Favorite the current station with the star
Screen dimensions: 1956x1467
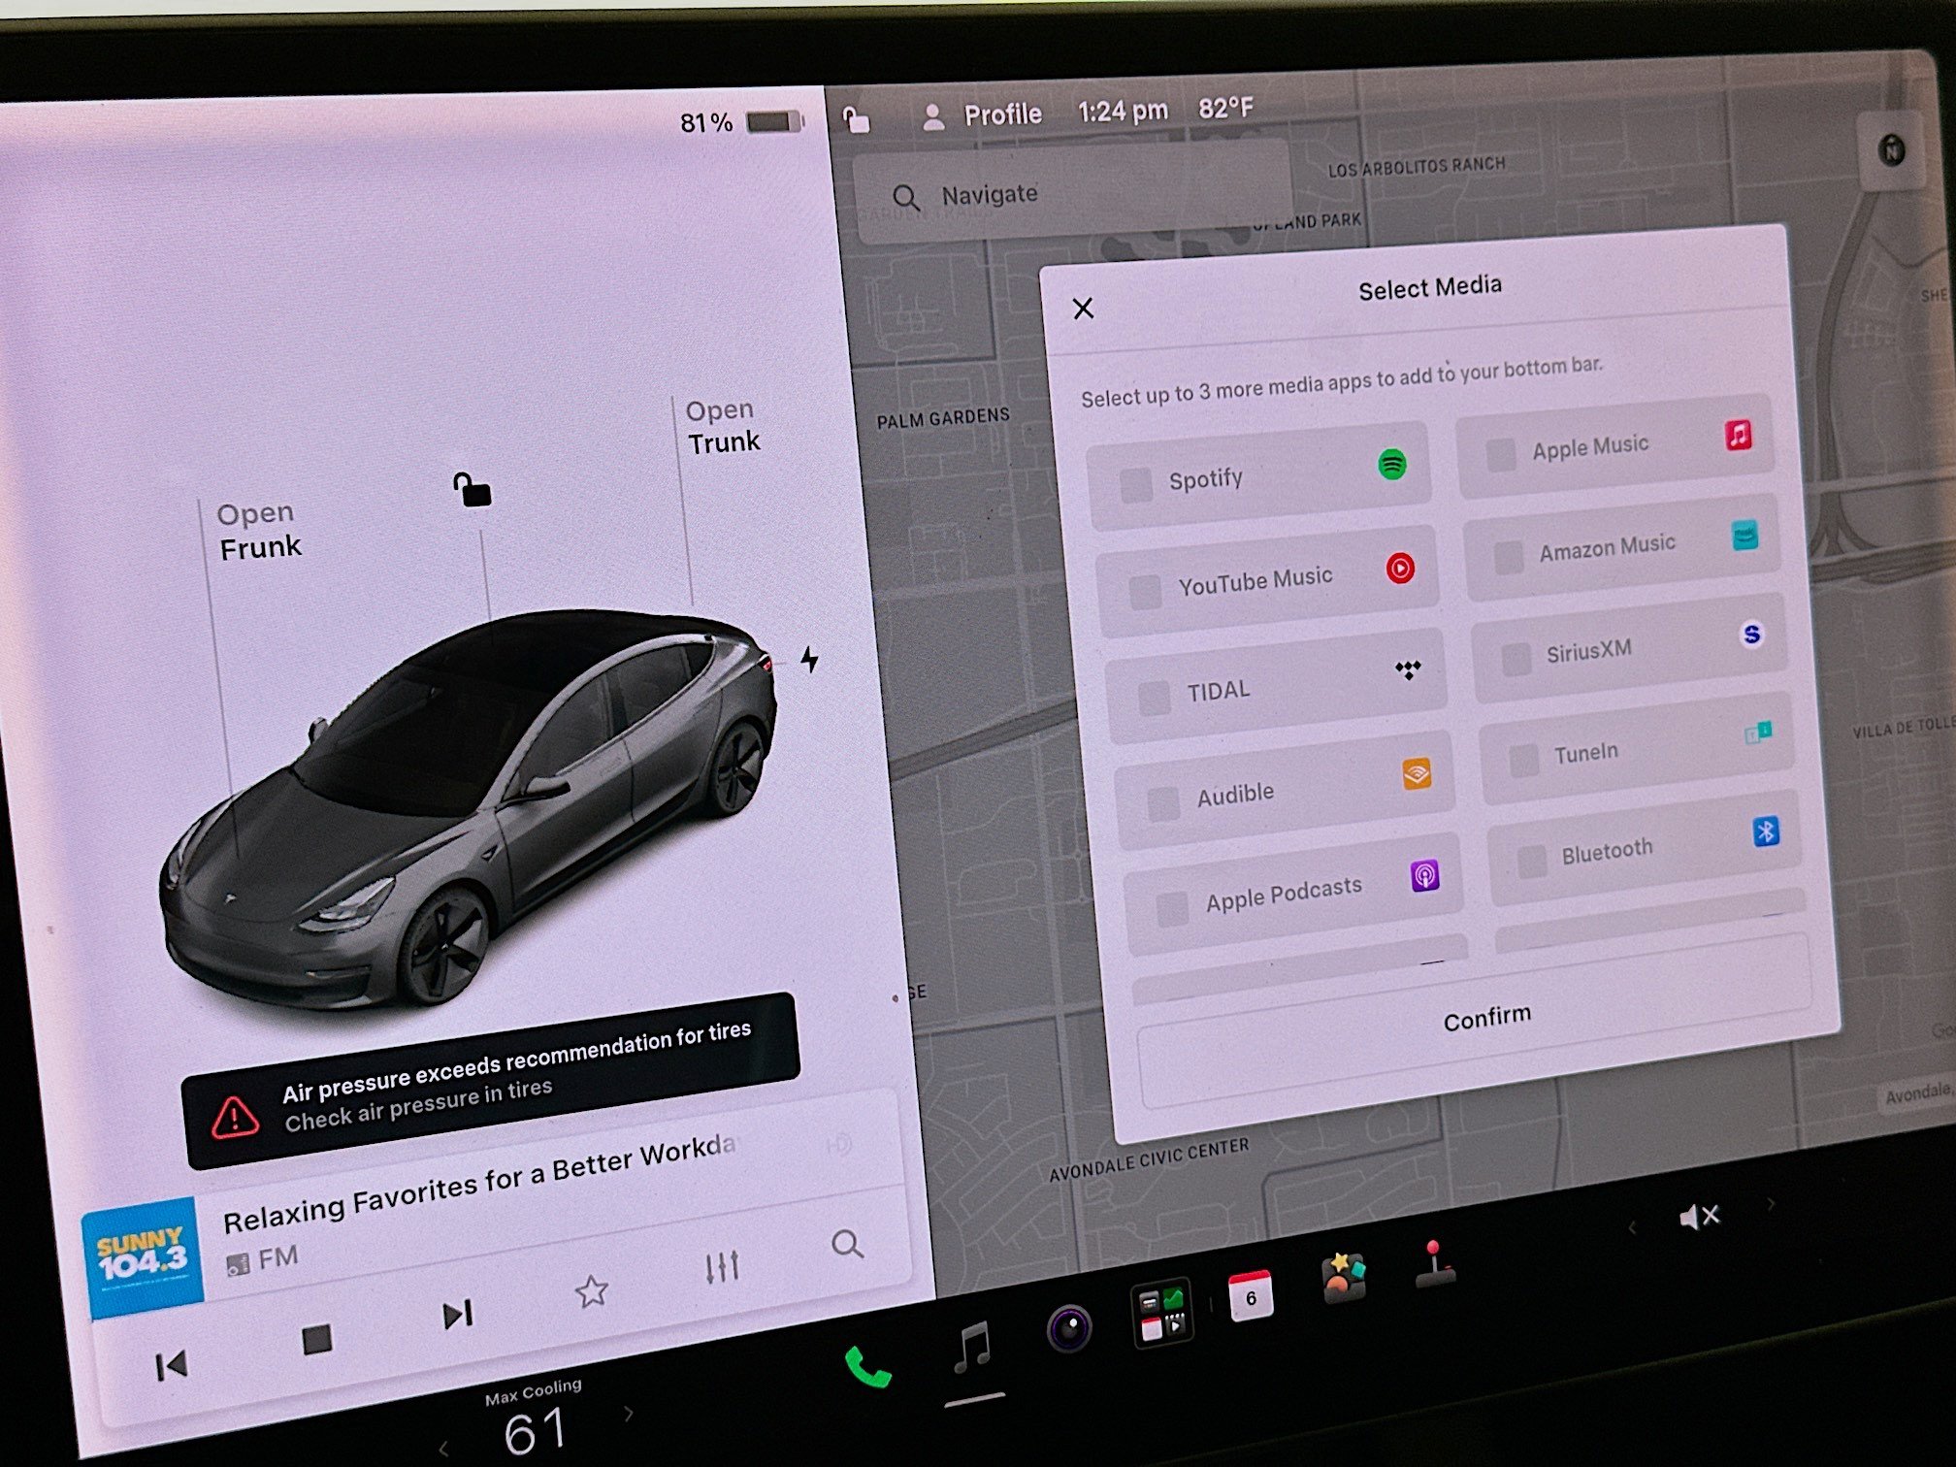pos(591,1291)
